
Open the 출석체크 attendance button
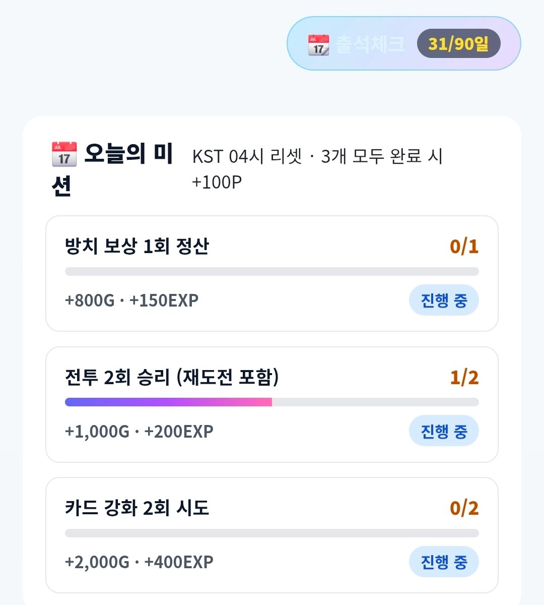tap(404, 43)
